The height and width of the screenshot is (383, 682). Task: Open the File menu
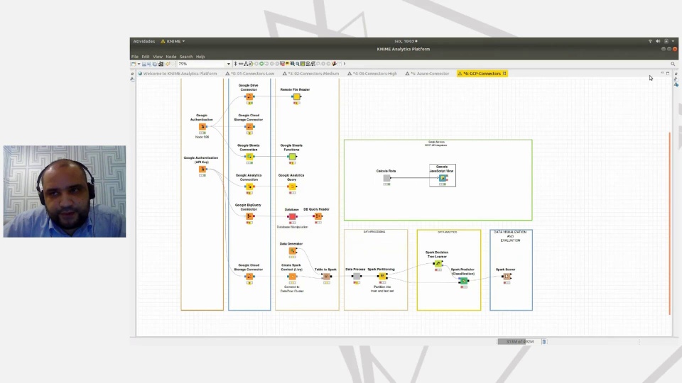click(135, 57)
